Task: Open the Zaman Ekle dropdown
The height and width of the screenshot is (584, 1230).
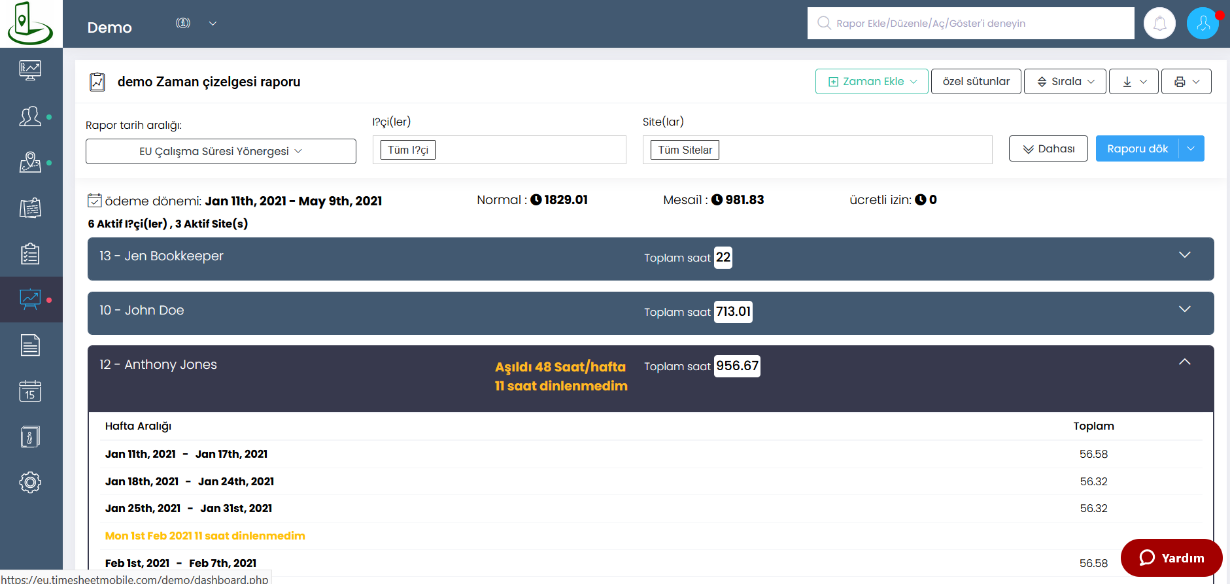Action: pyautogui.click(x=871, y=82)
